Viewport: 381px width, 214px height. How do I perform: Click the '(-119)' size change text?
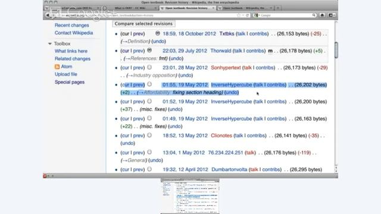click(304, 153)
